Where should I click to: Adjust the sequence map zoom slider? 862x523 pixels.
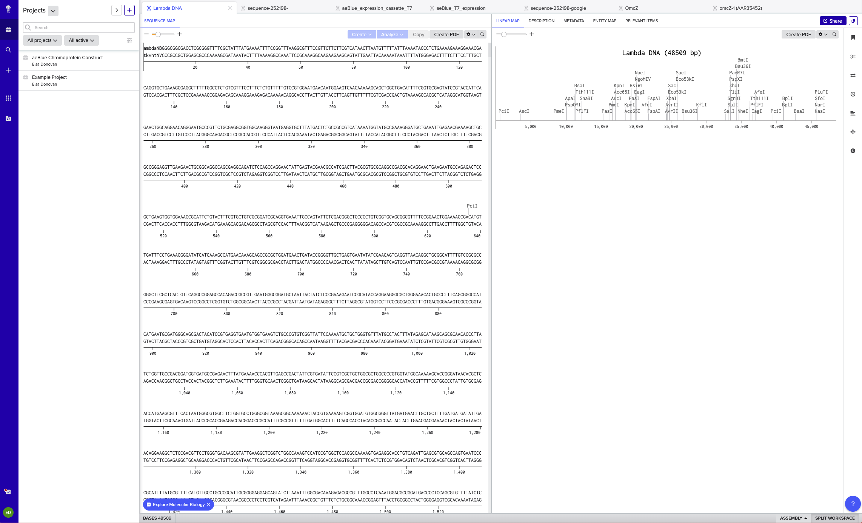tap(158, 34)
